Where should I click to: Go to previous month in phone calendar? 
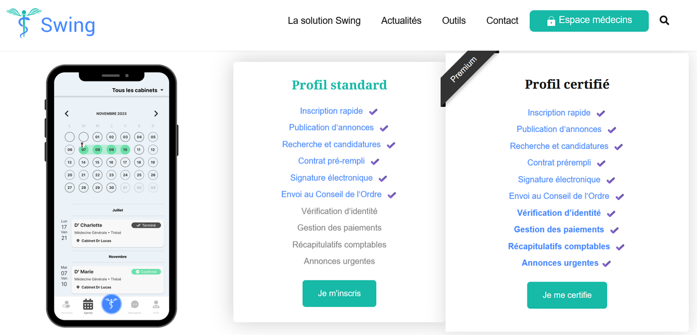(67, 113)
